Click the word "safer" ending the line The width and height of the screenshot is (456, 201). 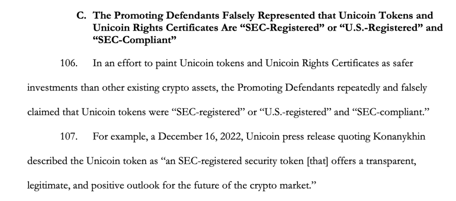point(403,63)
